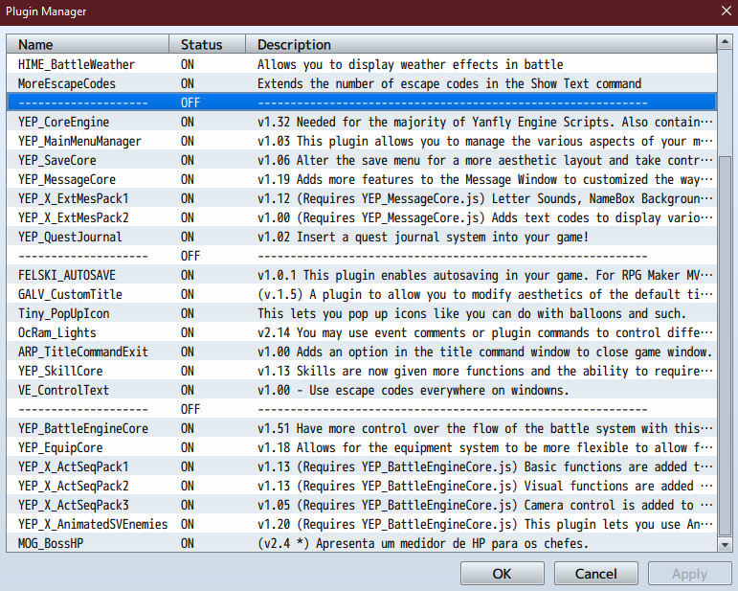The width and height of the screenshot is (738, 591).
Task: Select the GALV_CustomTitle plugin
Action: [362, 294]
